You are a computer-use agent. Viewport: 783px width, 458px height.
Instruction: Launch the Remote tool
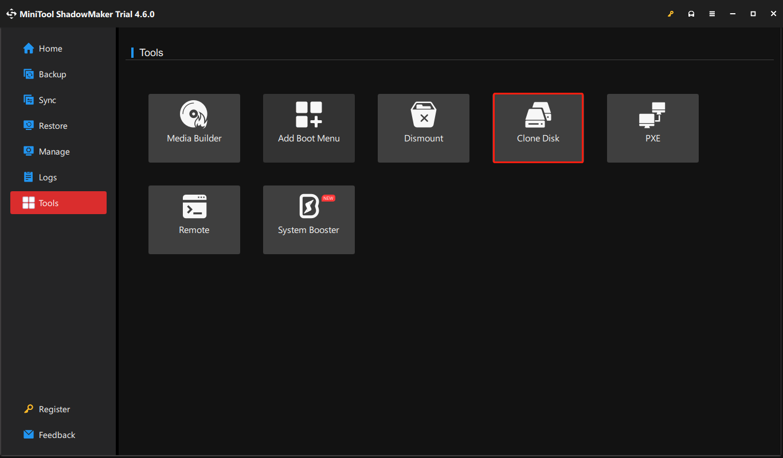tap(194, 220)
